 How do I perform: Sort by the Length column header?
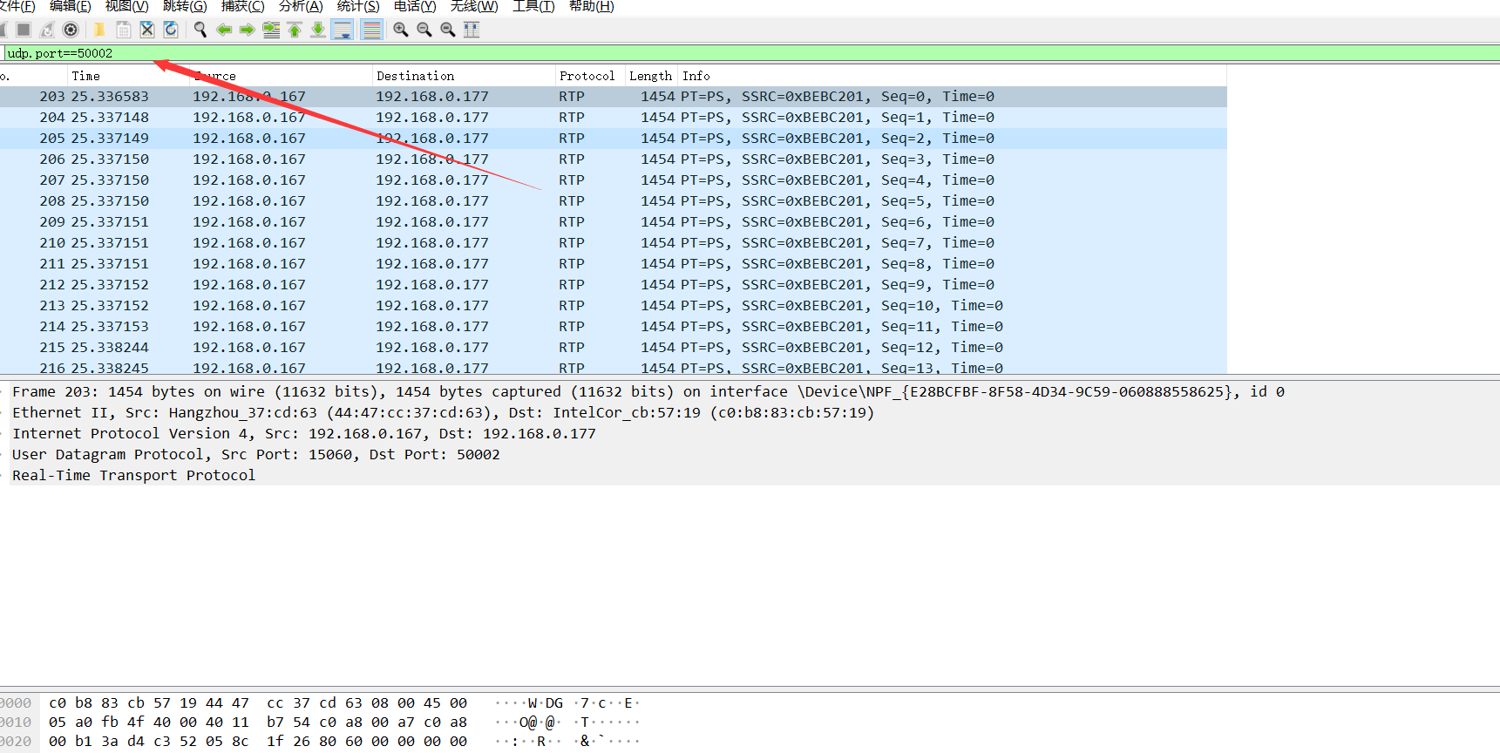650,76
